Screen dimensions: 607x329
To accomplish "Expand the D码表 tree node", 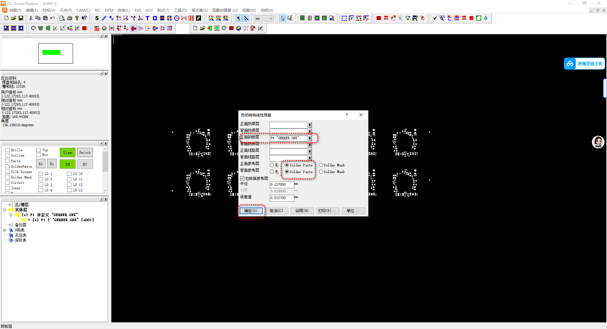I will click(x=5, y=230).
